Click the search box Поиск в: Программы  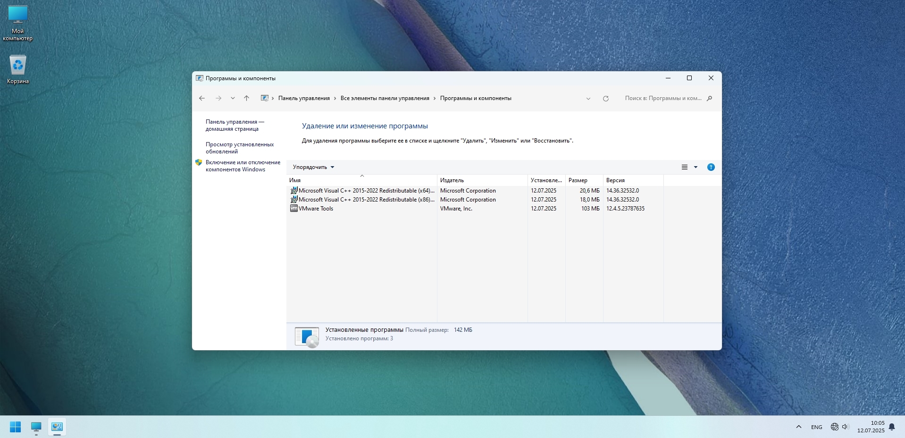click(x=663, y=98)
